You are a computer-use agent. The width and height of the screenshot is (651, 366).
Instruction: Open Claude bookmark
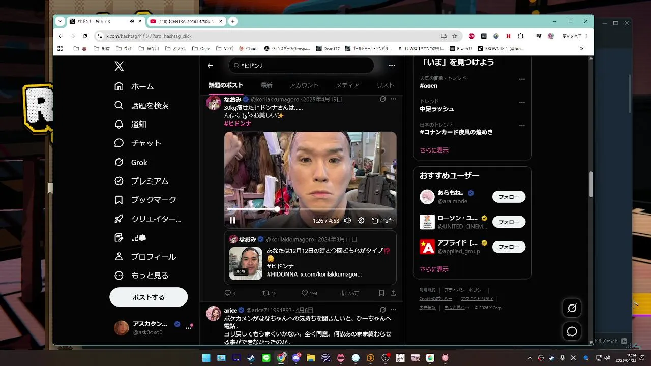249,49
